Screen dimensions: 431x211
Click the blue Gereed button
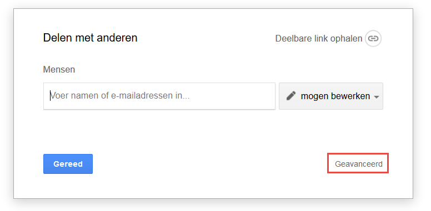(68, 164)
